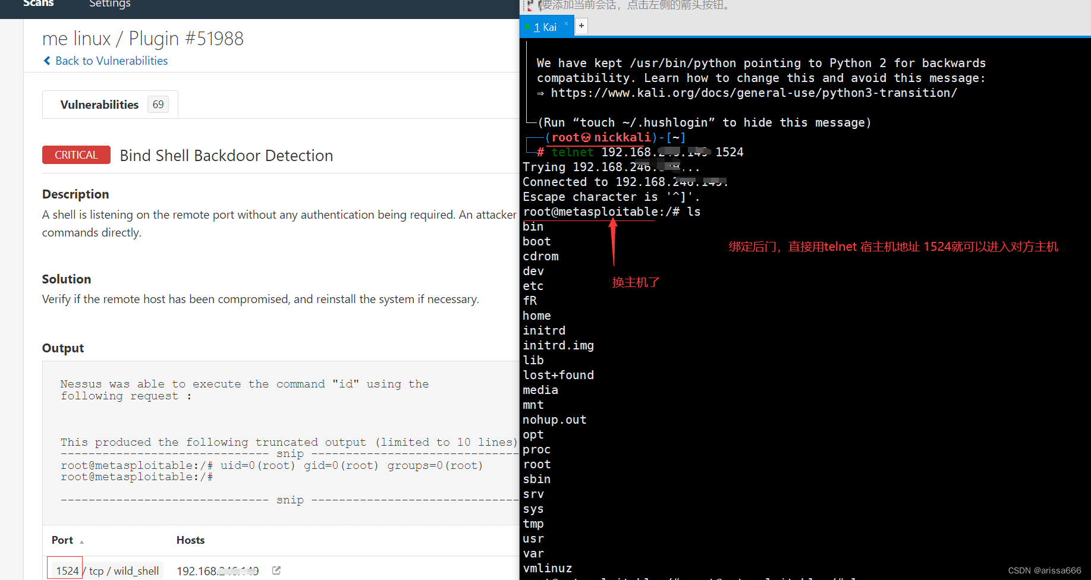The height and width of the screenshot is (580, 1091).
Task: Select the host IP address under Hosts
Action: (x=218, y=571)
